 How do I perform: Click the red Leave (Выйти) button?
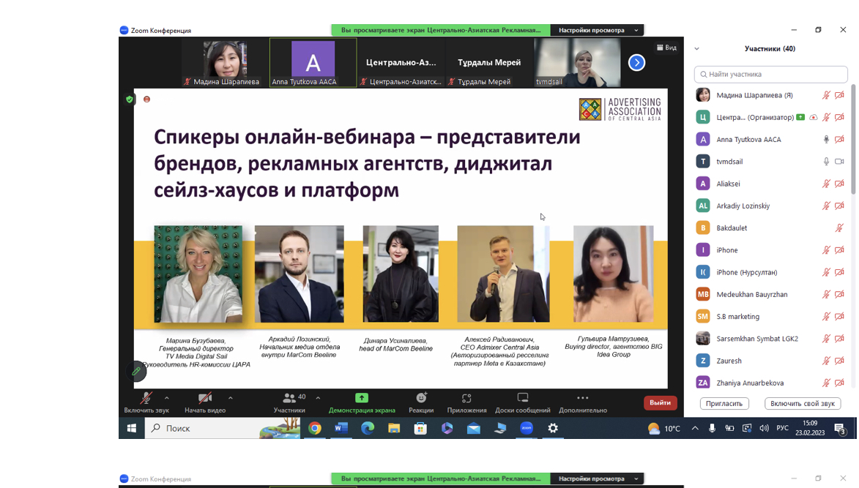point(660,402)
